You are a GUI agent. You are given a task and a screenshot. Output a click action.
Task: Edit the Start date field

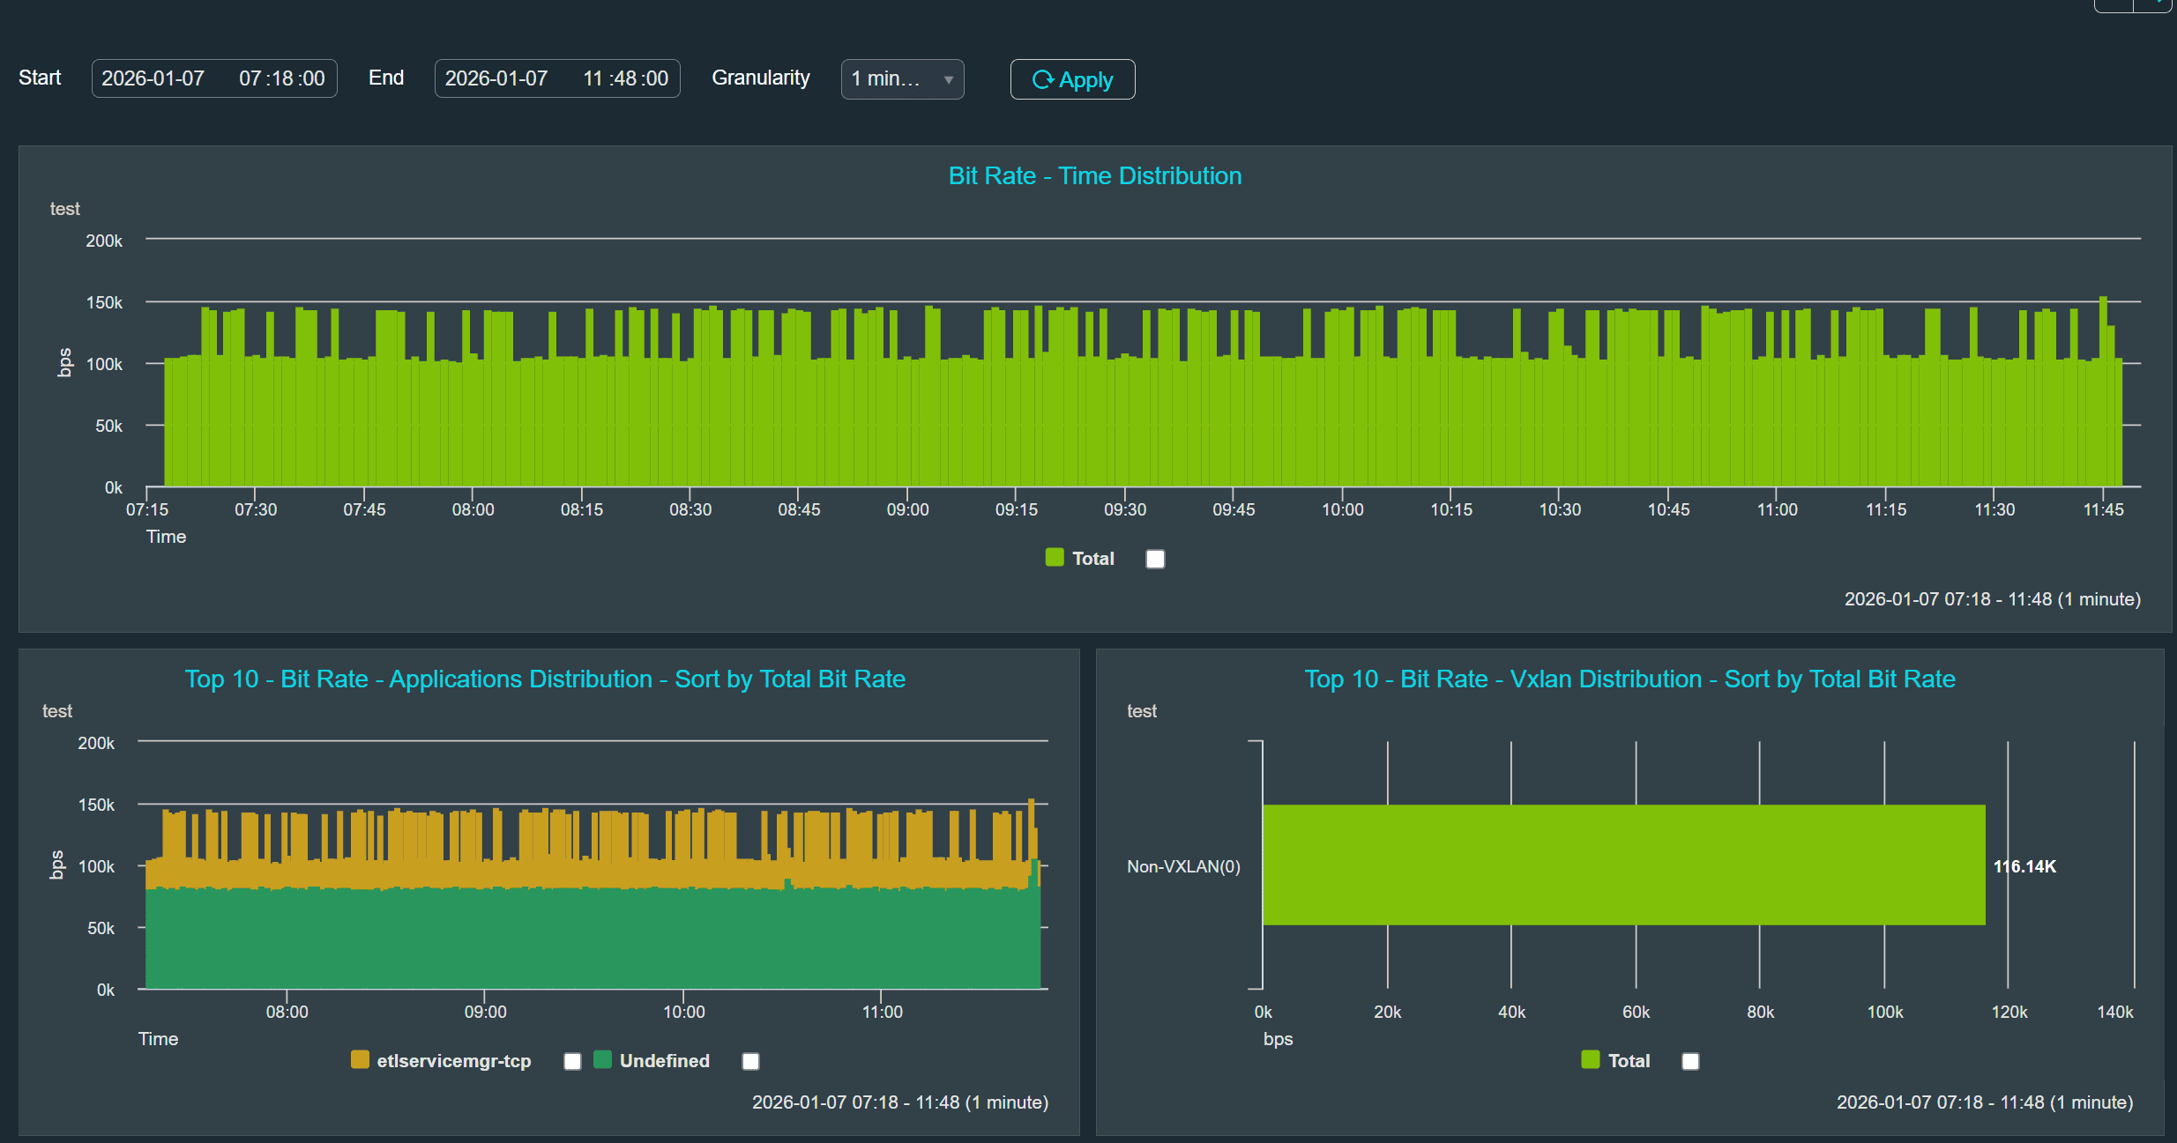(153, 78)
